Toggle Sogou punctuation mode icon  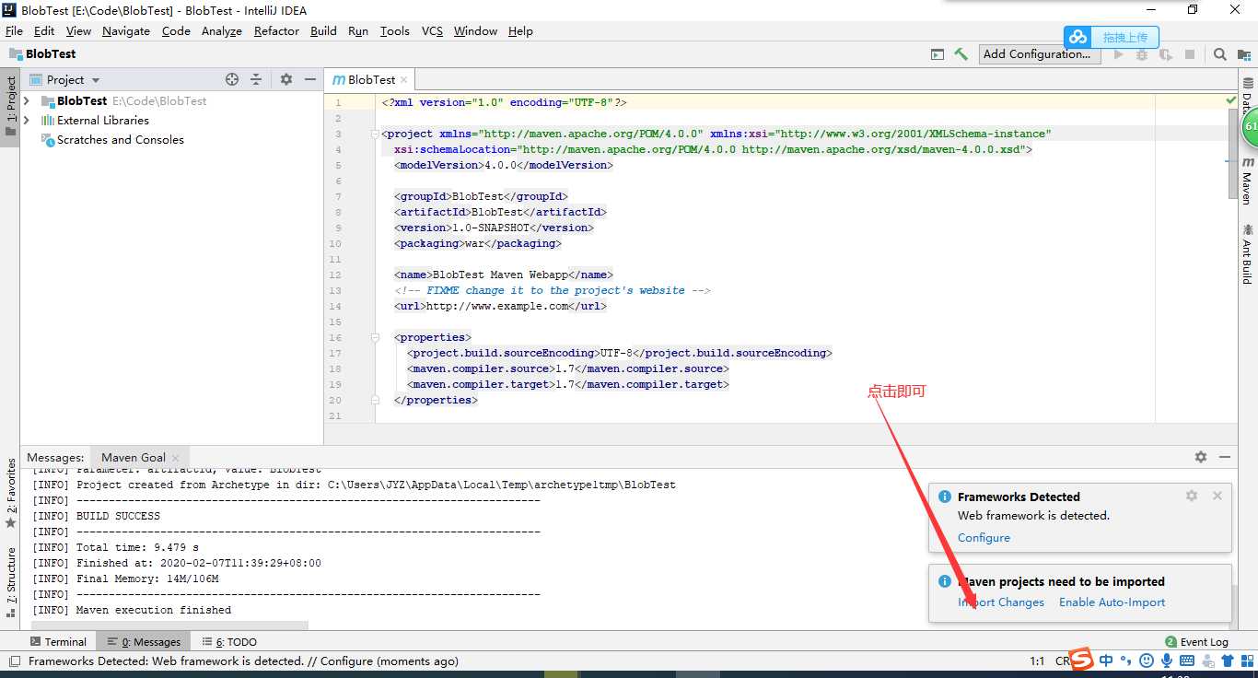coord(1125,660)
